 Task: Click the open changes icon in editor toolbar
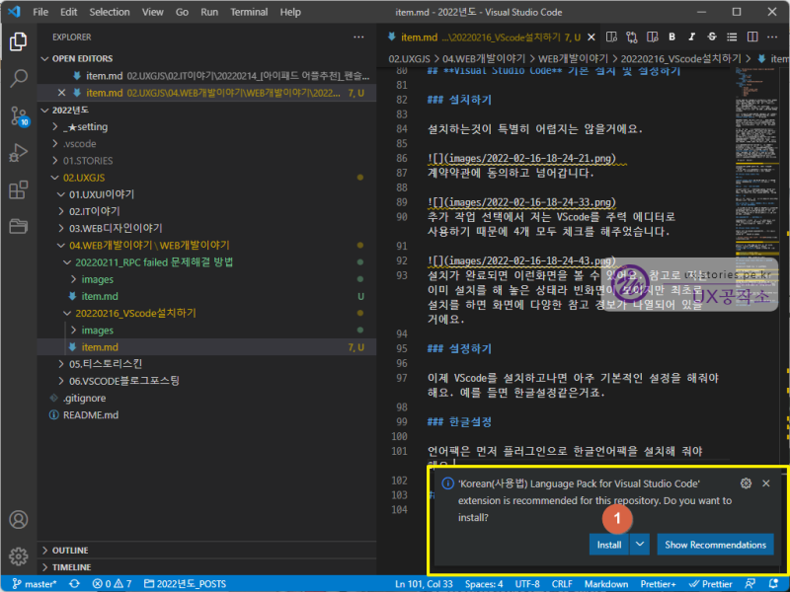[x=632, y=37]
